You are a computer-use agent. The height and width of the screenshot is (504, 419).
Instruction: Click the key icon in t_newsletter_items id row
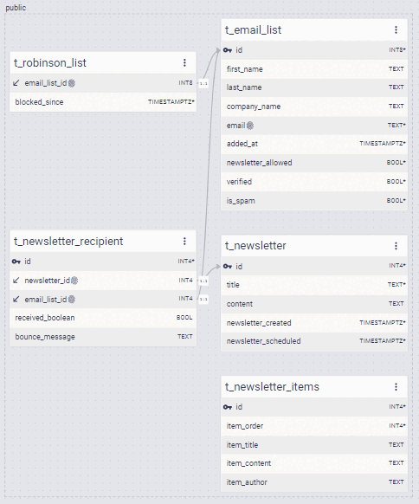tap(228, 407)
